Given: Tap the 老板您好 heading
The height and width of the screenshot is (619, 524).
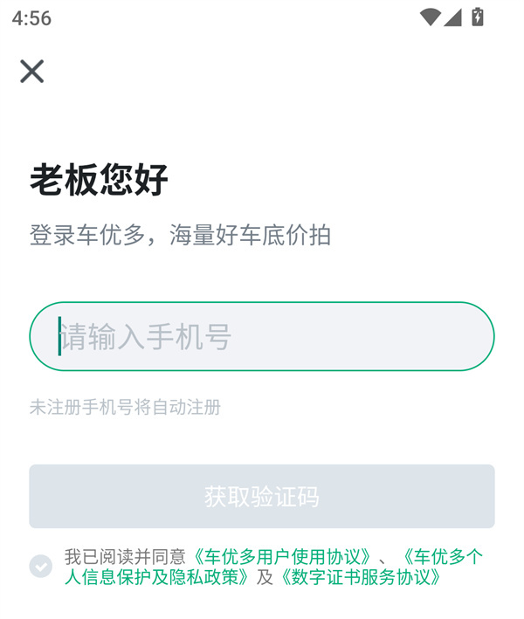Looking at the screenshot, I should tap(99, 180).
